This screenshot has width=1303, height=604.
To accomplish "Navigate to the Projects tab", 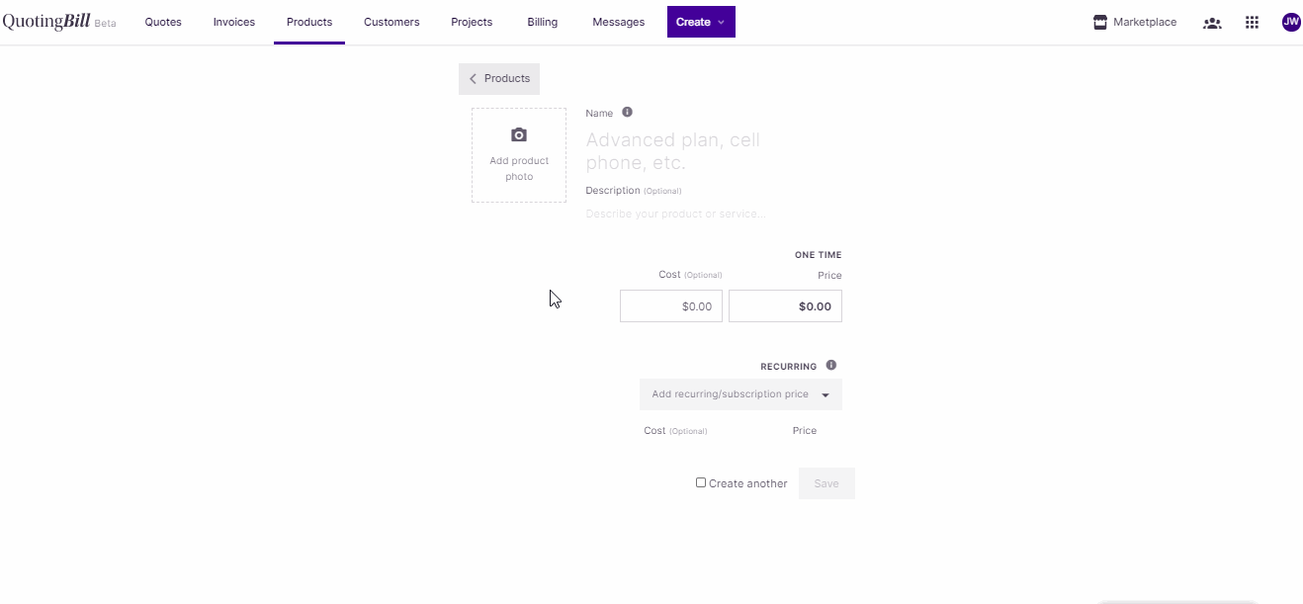I will pyautogui.click(x=472, y=22).
